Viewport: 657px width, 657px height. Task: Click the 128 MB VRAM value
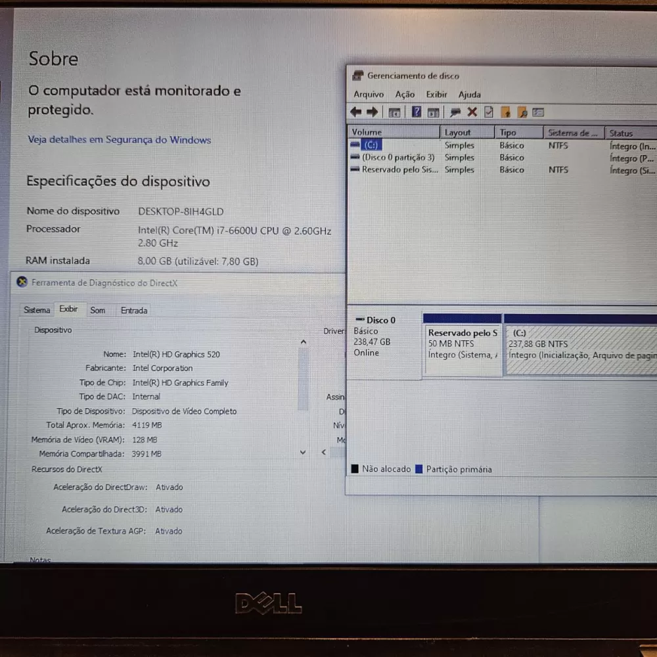145,440
